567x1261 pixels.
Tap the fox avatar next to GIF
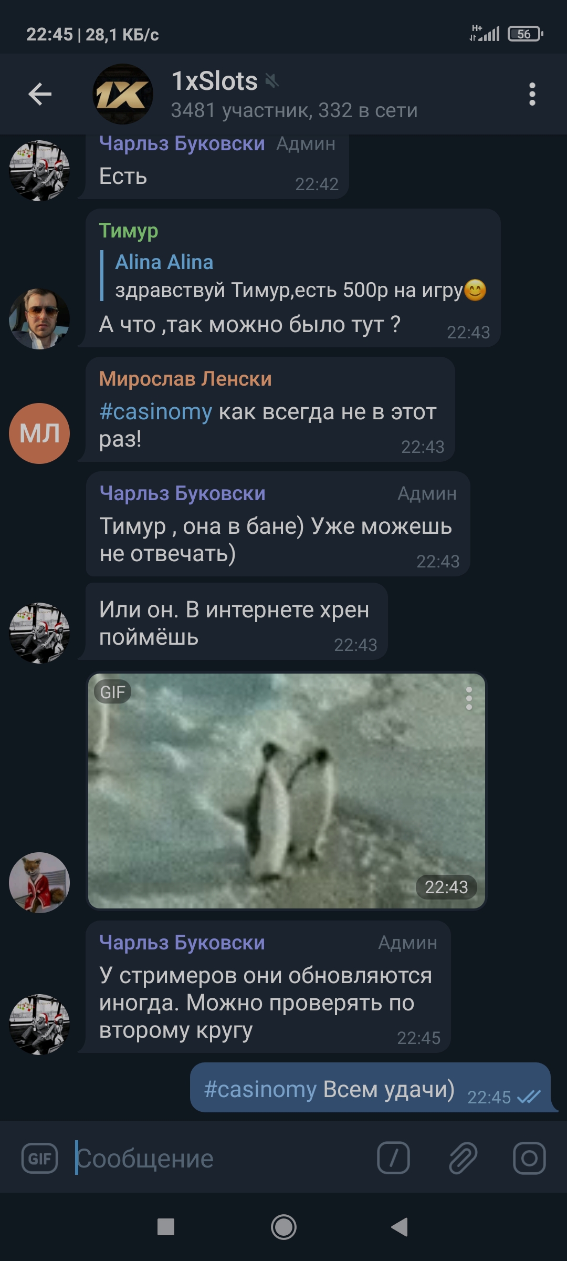pos(39,883)
